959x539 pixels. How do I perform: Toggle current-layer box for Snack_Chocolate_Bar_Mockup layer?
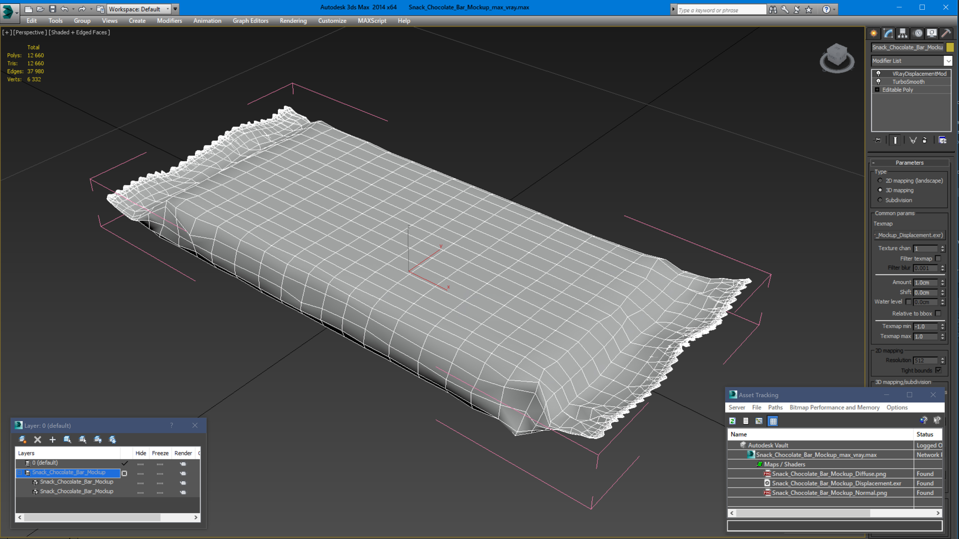coord(124,473)
